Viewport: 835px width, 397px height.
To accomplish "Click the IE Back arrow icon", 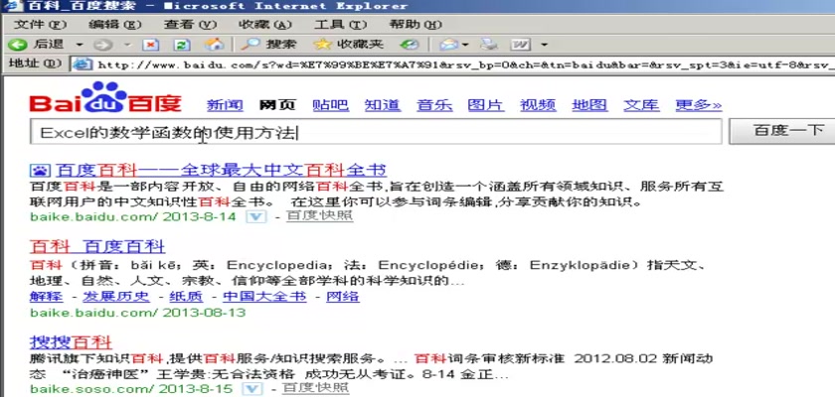I will click(18, 45).
